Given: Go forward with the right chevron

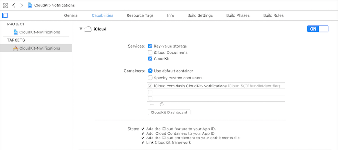Looking at the screenshot, I should 21,5.
